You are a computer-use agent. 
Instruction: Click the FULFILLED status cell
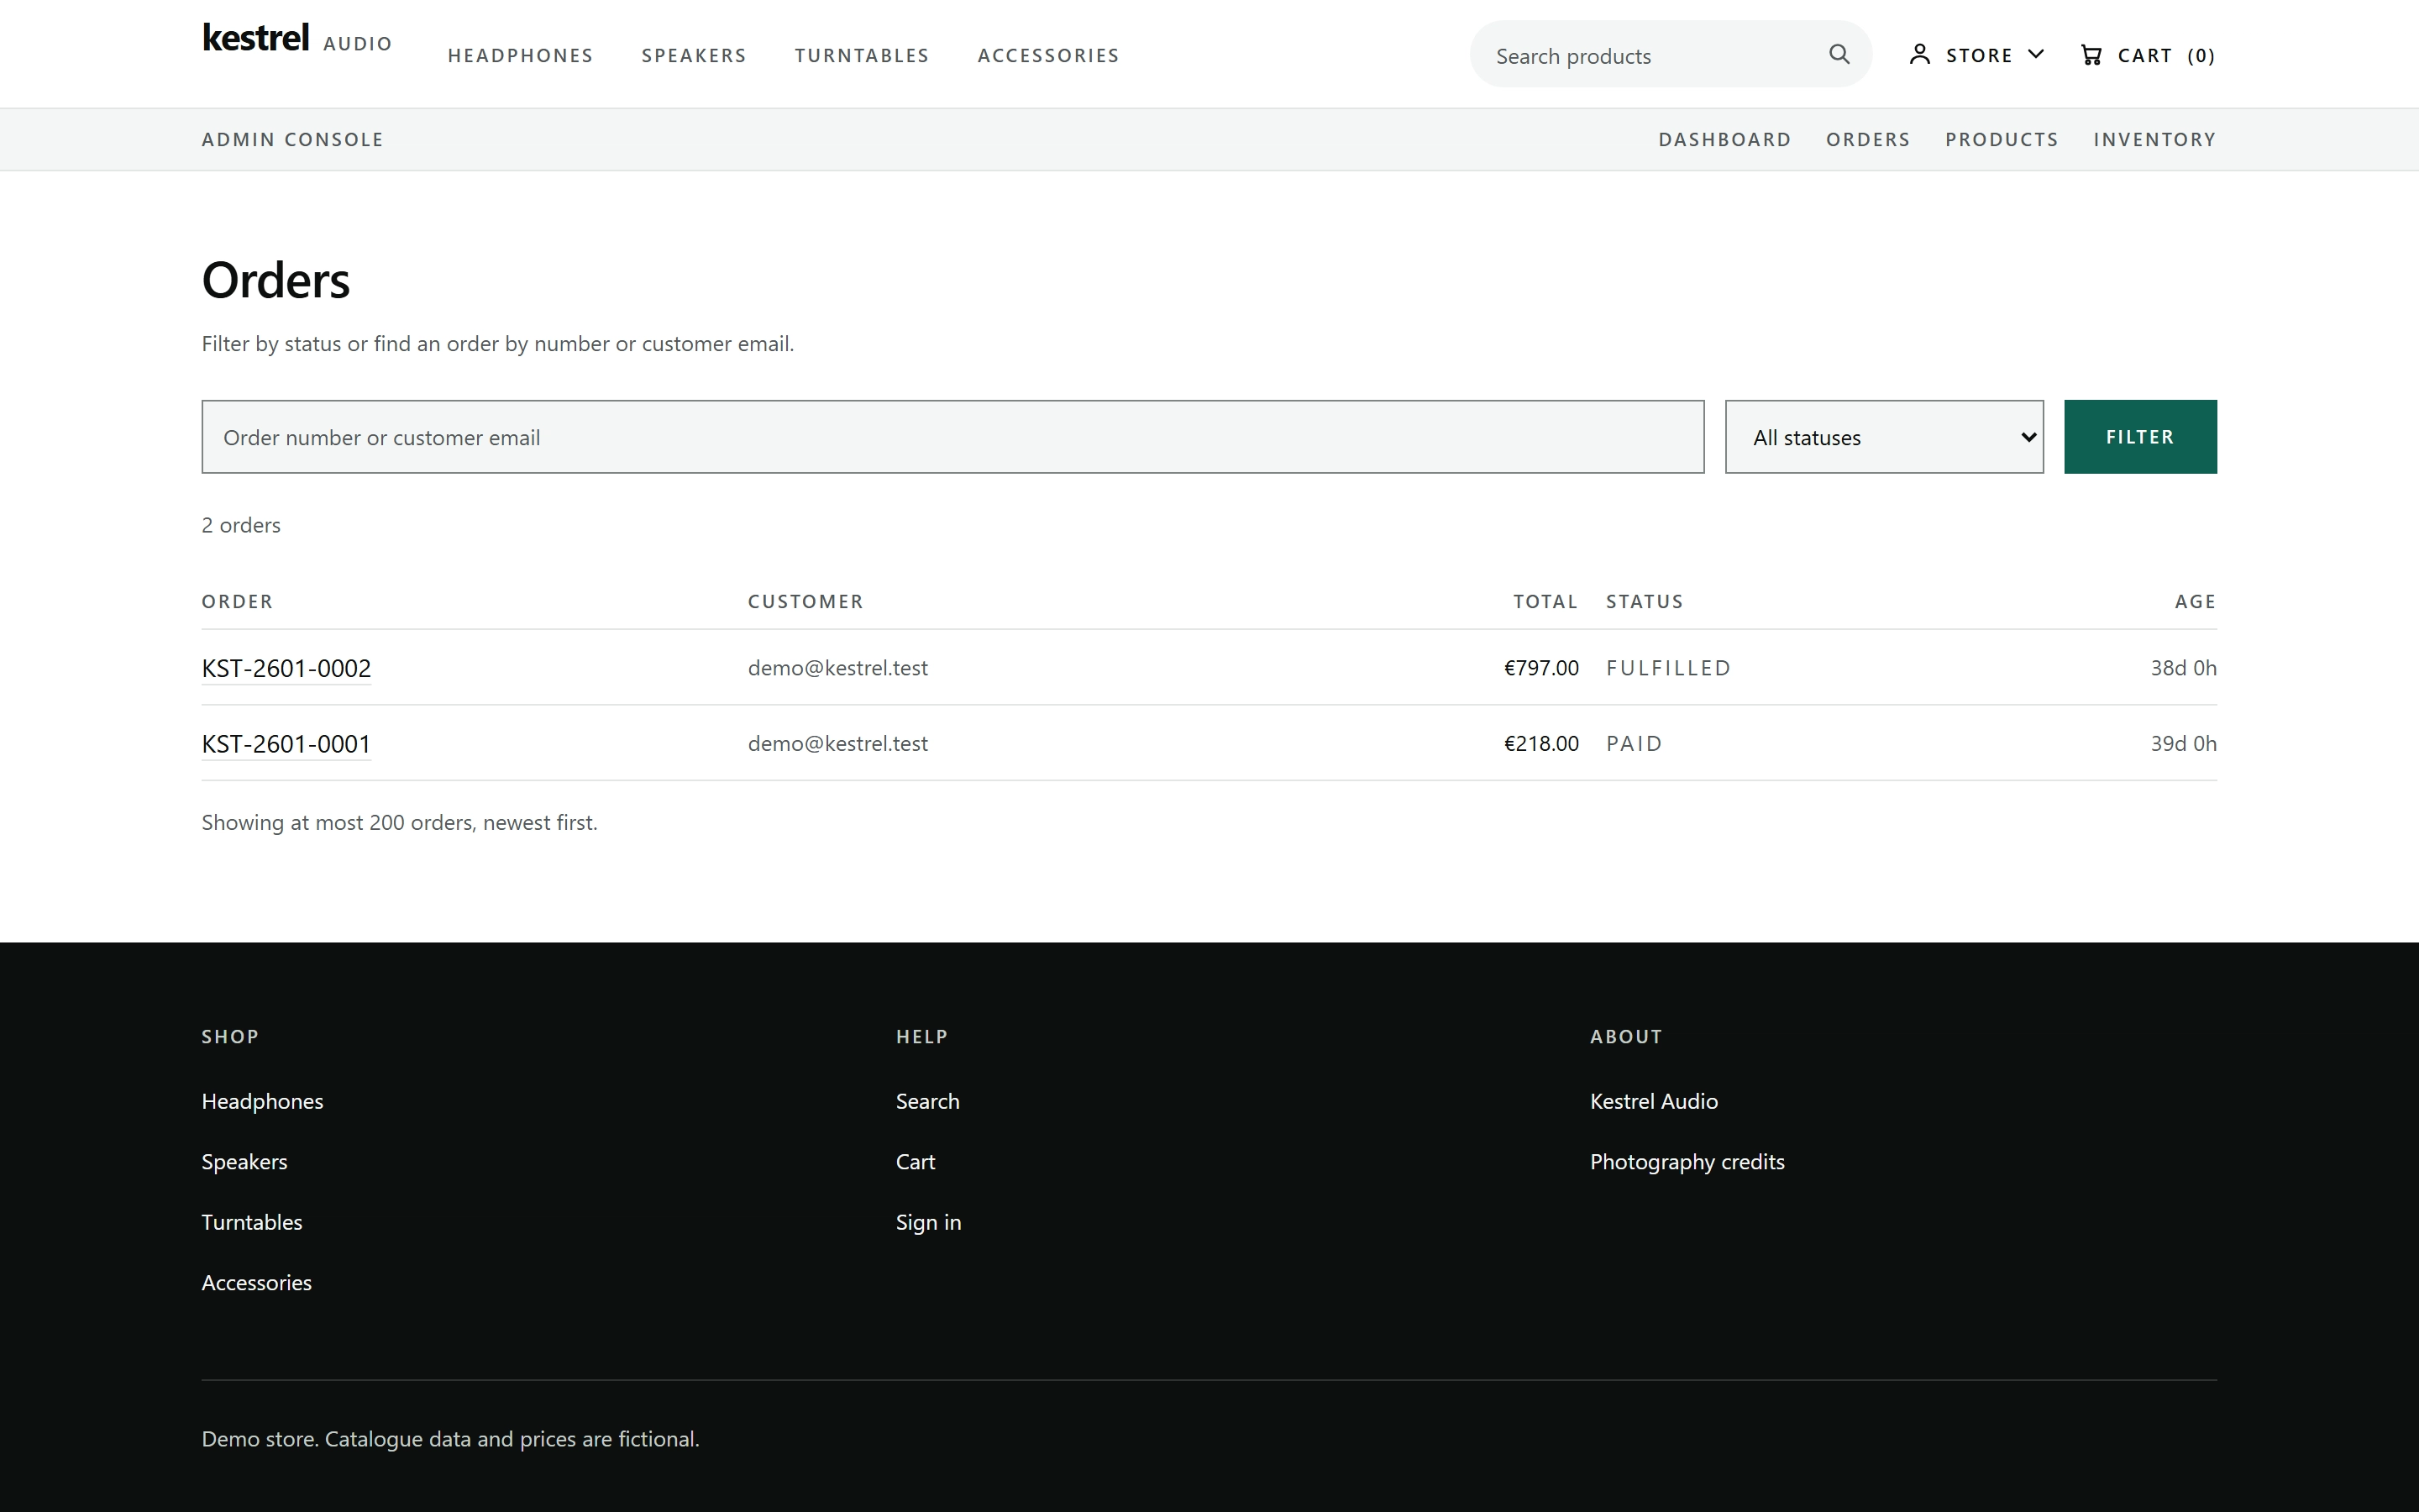[1667, 668]
